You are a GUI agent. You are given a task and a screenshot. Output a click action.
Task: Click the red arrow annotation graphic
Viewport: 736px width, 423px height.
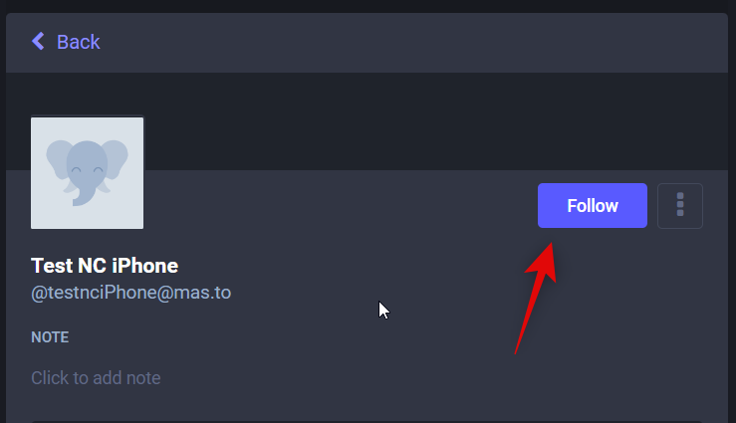[533, 297]
